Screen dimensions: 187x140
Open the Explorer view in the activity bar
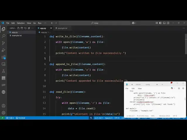click(x=4, y=29)
